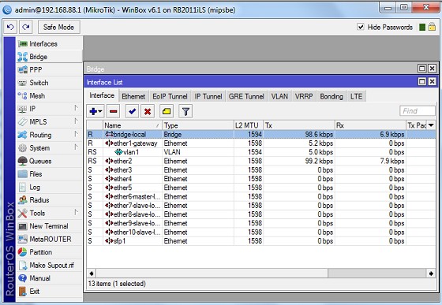Viewport: 442px width, 305px height.
Task: Open the Switch menu item
Action: click(x=49, y=83)
